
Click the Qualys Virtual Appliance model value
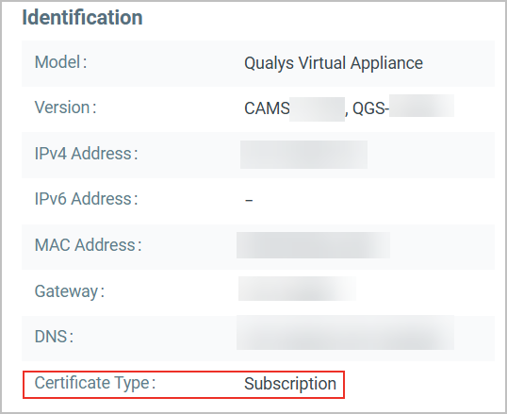pyautogui.click(x=334, y=63)
